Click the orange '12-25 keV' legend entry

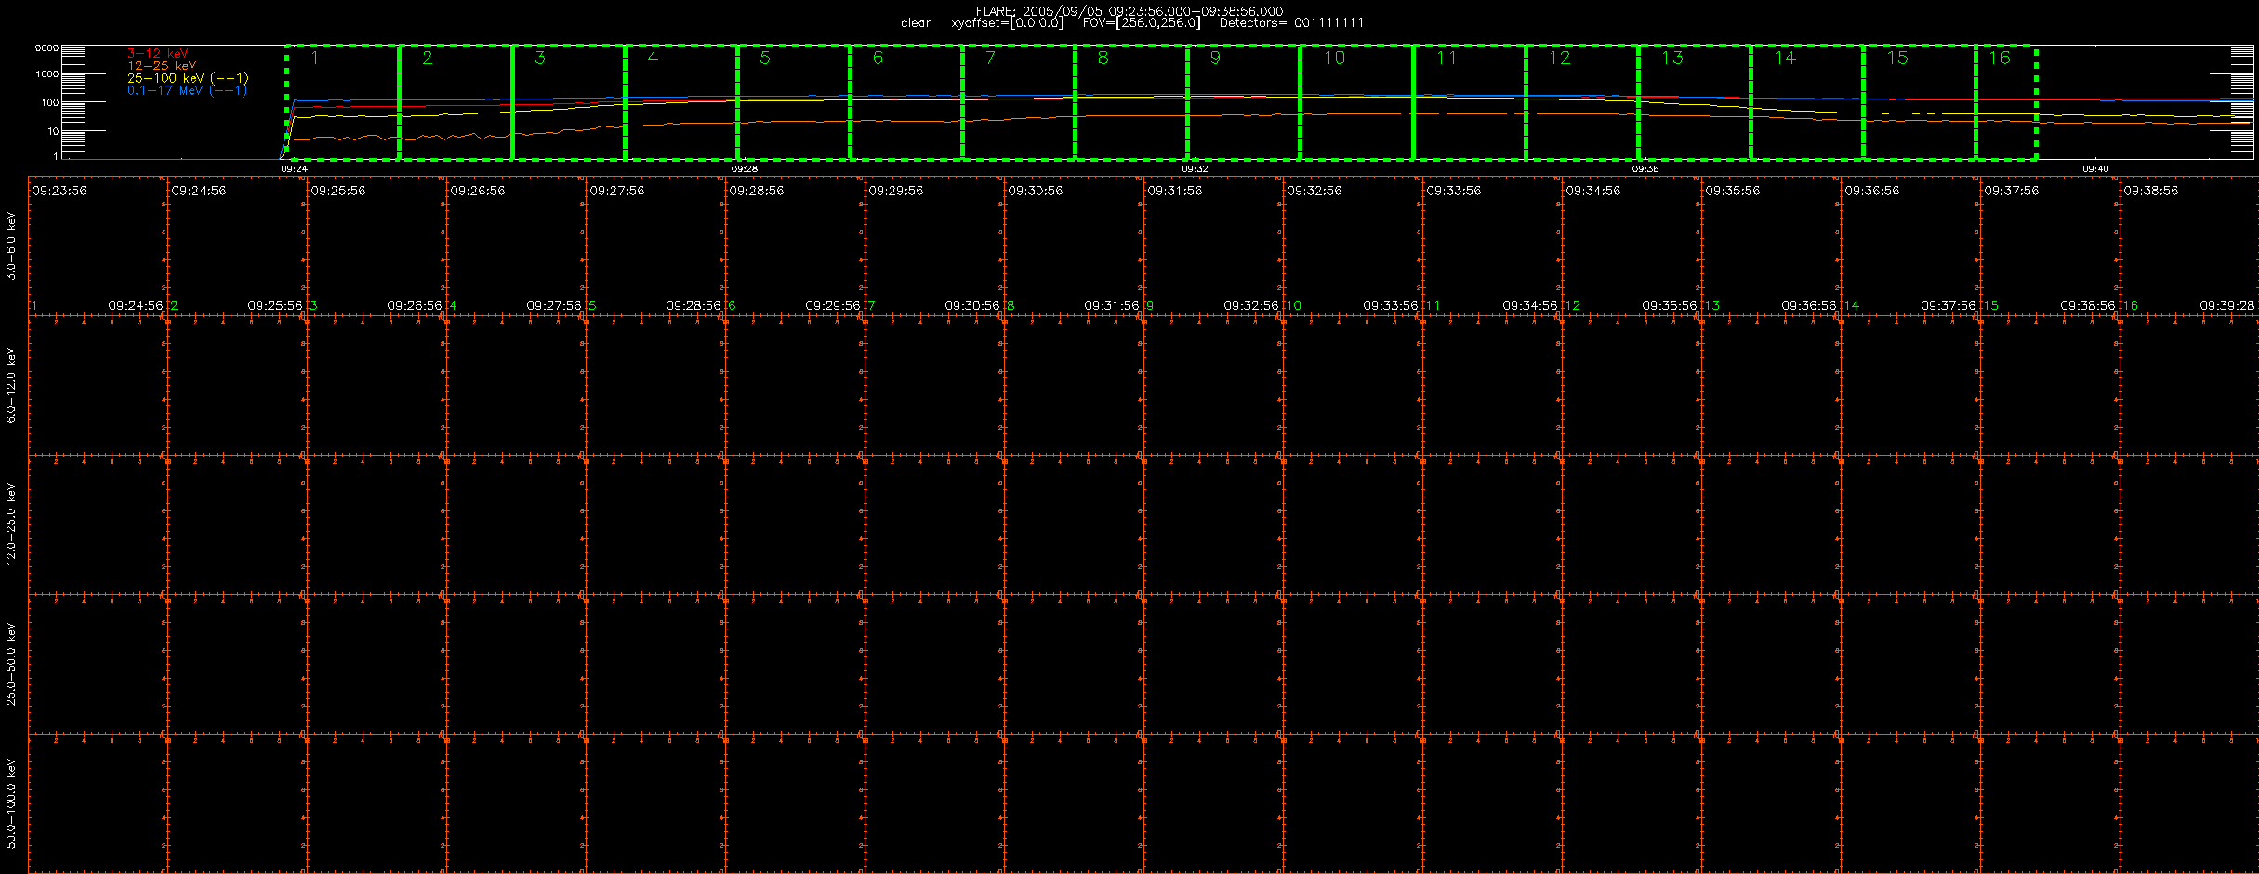pos(162,66)
